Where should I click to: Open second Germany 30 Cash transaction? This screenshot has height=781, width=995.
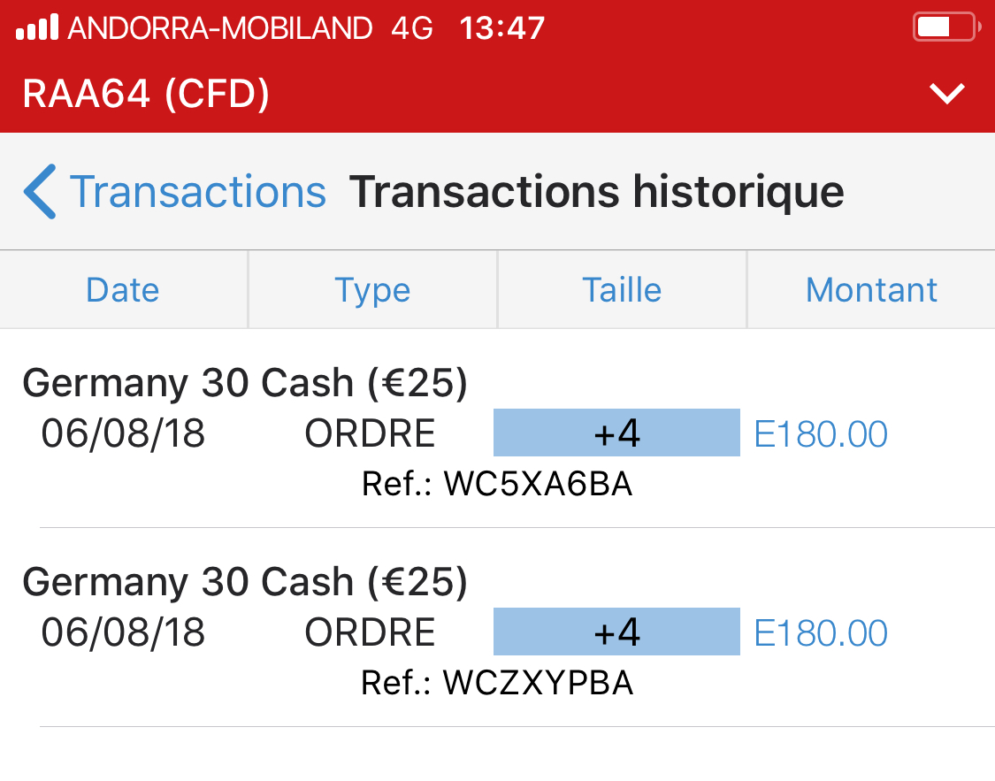pos(245,582)
